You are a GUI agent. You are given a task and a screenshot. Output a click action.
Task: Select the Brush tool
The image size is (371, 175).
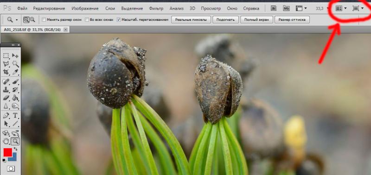coord(15,82)
